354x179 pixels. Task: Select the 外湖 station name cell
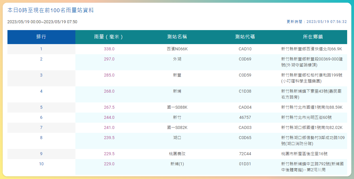click(177, 62)
